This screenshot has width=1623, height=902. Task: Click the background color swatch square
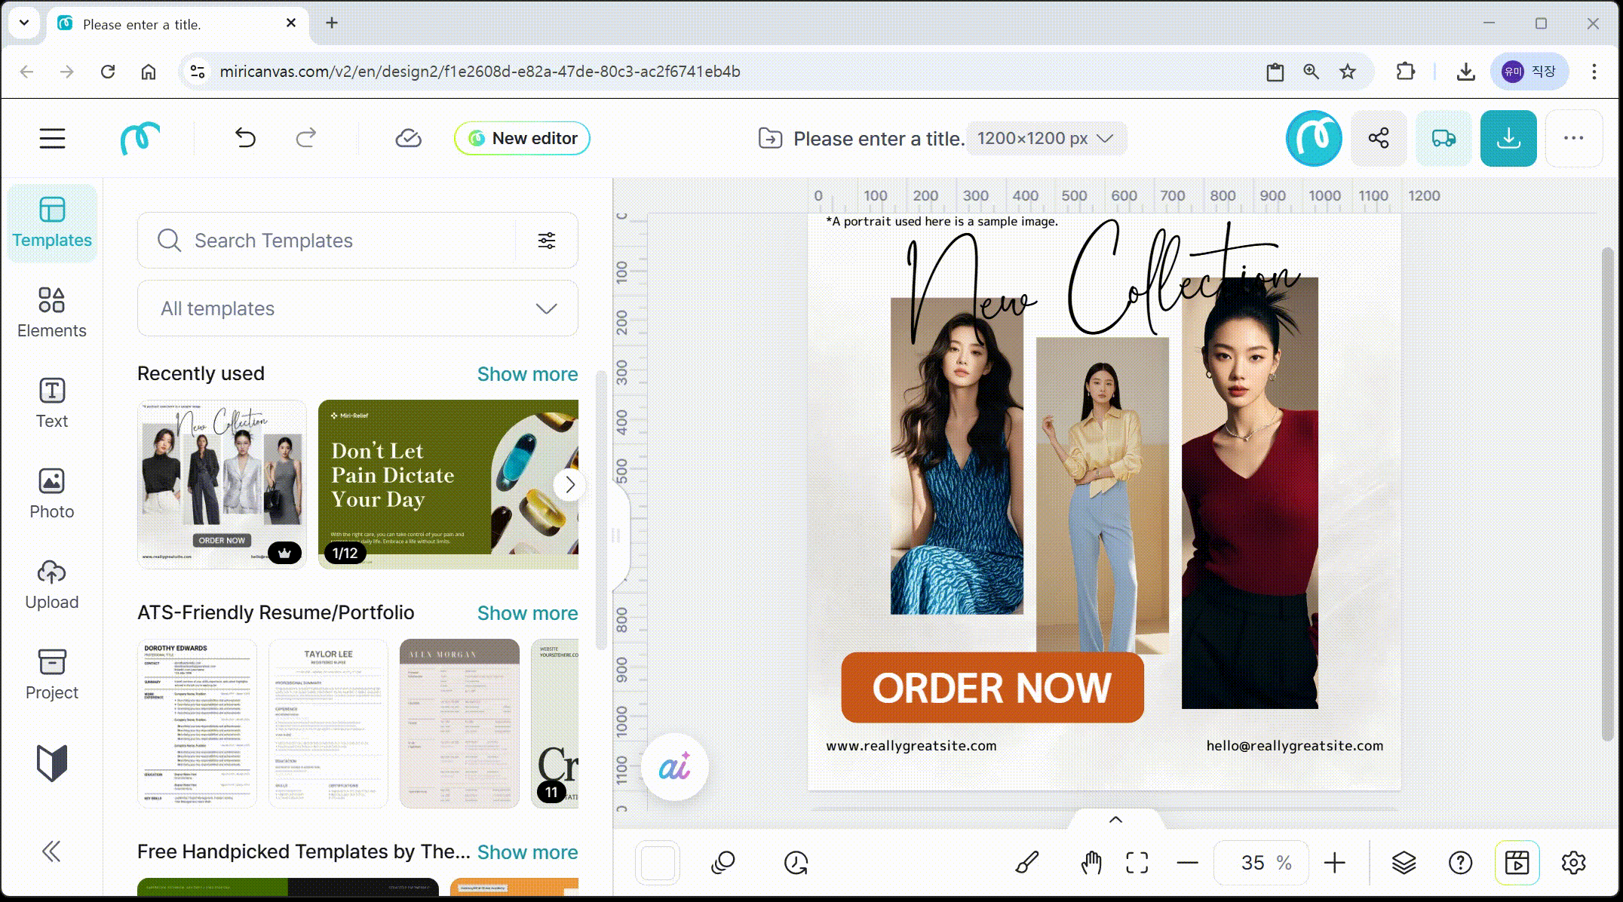(658, 862)
